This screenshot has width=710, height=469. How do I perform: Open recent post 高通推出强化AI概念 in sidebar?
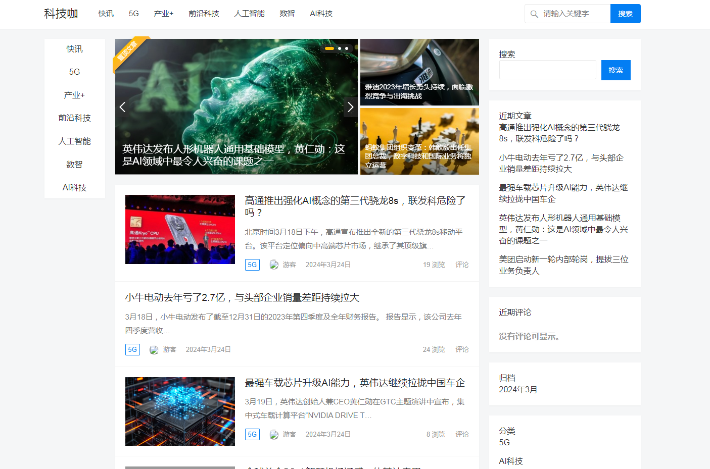point(559,133)
